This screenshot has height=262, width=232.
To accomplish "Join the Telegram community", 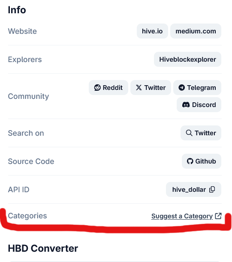I will 197,88.
